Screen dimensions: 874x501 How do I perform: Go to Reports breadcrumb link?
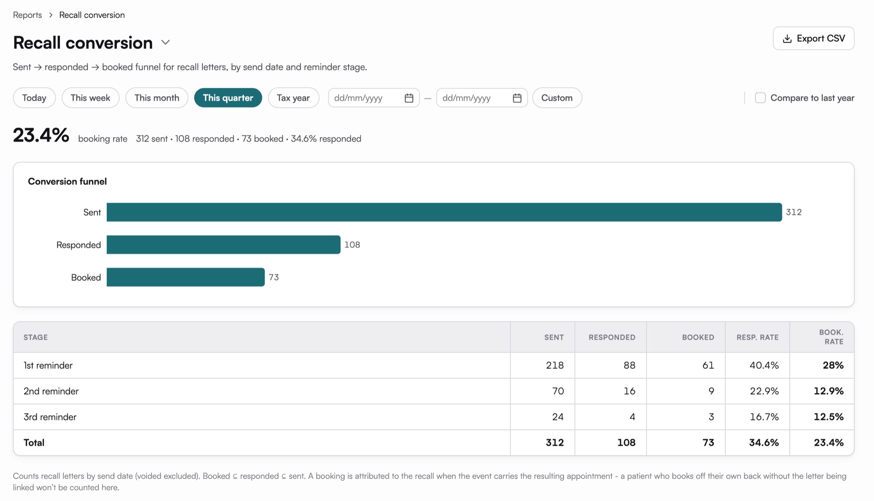pyautogui.click(x=28, y=15)
